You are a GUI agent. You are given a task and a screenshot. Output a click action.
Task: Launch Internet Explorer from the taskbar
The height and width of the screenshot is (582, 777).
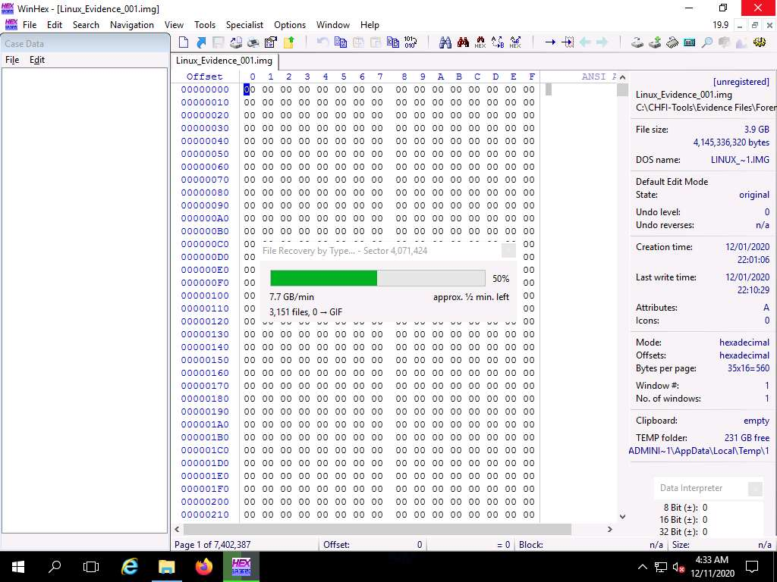pos(129,567)
